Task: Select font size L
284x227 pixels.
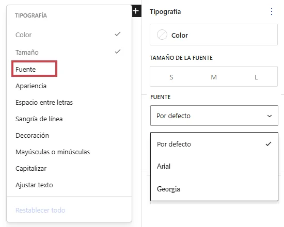Action: (256, 77)
